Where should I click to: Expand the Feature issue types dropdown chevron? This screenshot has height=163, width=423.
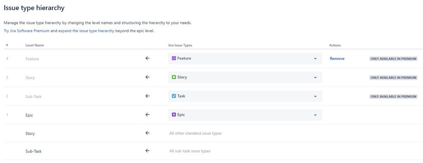coord(315,59)
